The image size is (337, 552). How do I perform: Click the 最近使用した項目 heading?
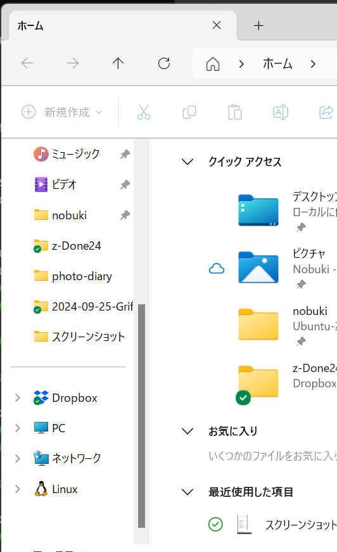(x=250, y=492)
